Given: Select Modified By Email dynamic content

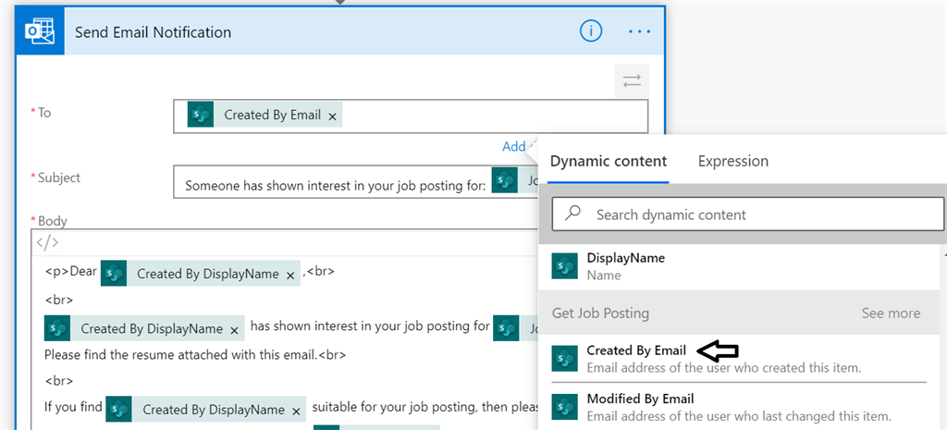Looking at the screenshot, I should [741, 407].
